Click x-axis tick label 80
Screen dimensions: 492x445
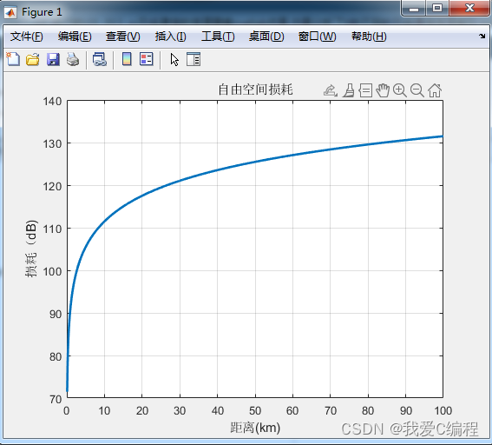point(368,410)
